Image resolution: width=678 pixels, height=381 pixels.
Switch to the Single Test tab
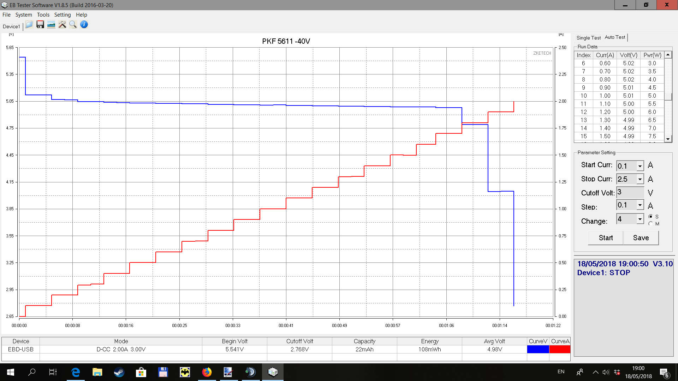588,38
